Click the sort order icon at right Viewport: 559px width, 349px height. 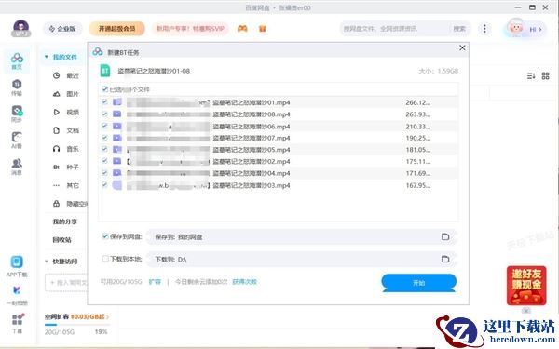(x=531, y=76)
